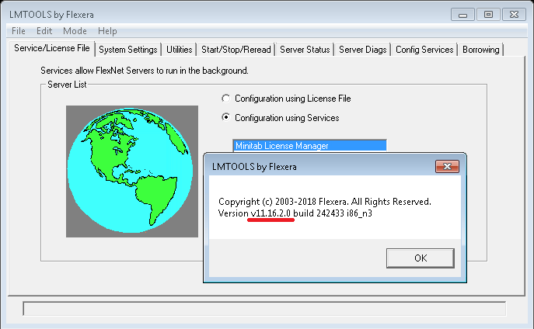Switch to the System Settings tab

click(127, 50)
